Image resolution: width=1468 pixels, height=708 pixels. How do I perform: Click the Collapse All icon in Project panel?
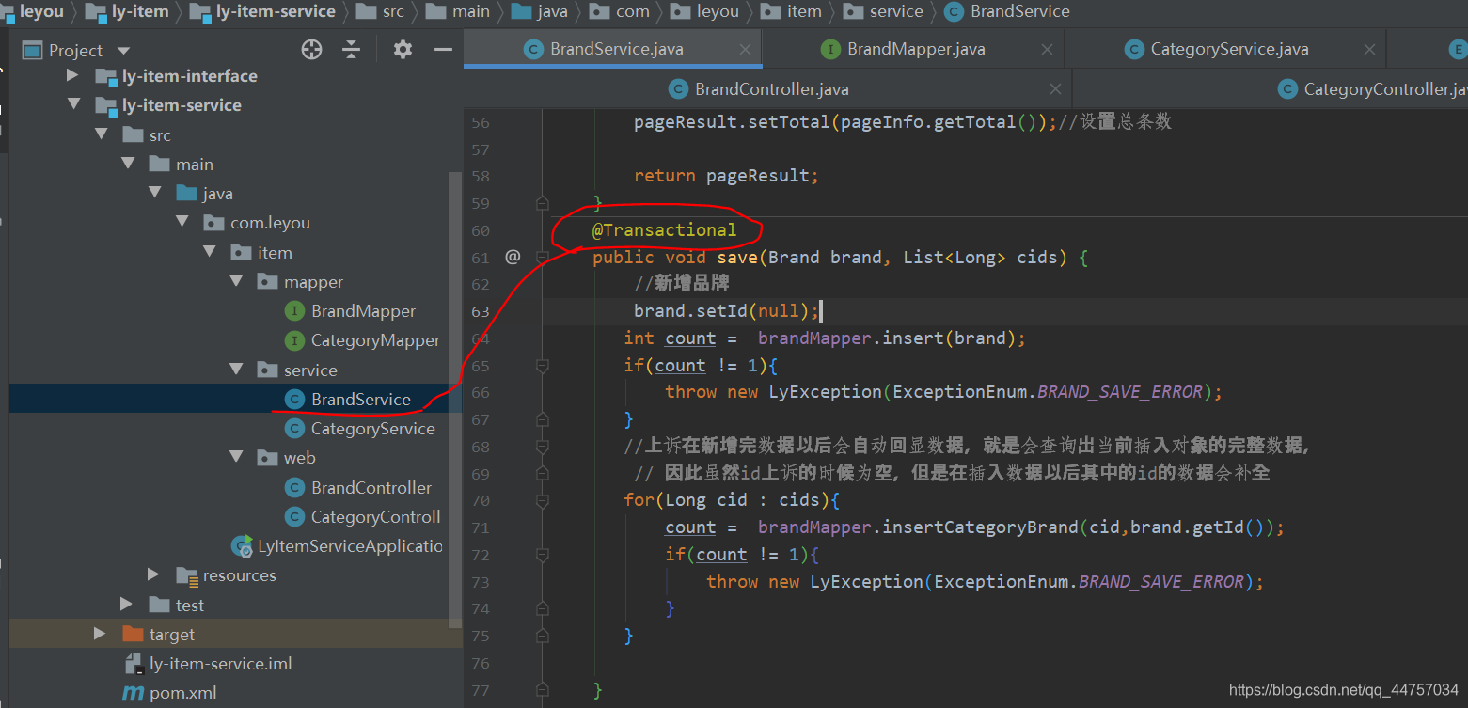click(351, 50)
